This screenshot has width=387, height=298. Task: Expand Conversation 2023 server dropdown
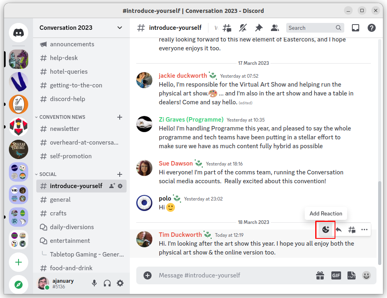(120, 28)
